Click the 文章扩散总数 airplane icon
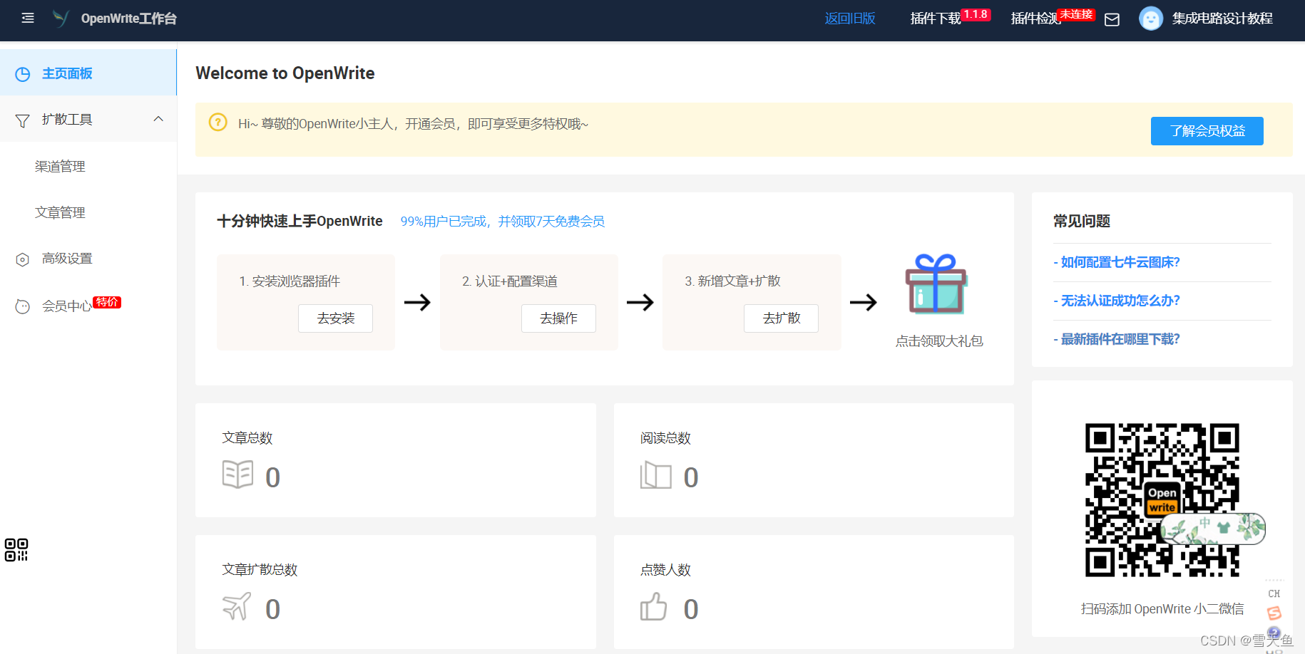Screen dimensions: 1305x654 tap(237, 606)
